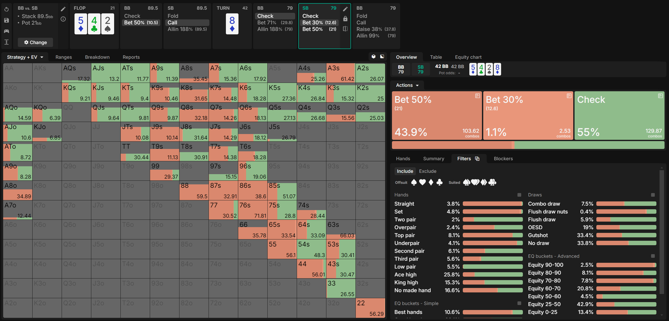669x321 pixels.
Task: Click the save disk icon
Action: [x=7, y=20]
